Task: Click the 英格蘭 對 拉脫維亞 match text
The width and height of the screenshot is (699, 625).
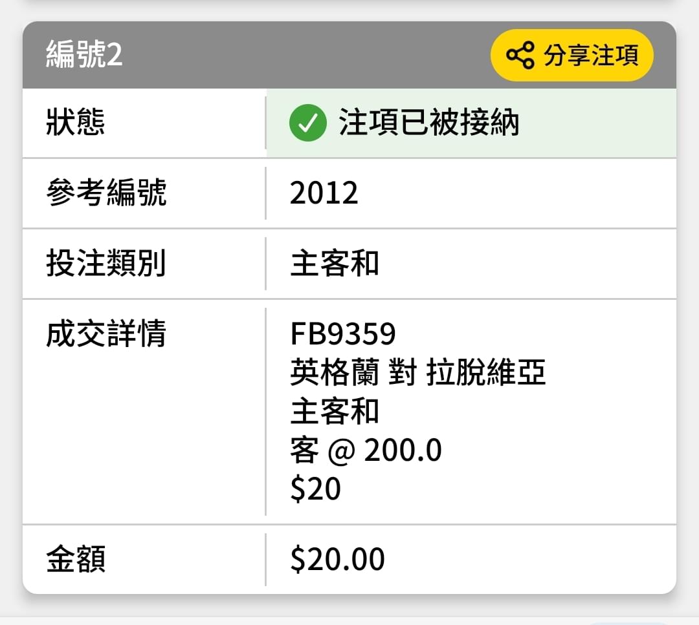Action: [x=417, y=372]
